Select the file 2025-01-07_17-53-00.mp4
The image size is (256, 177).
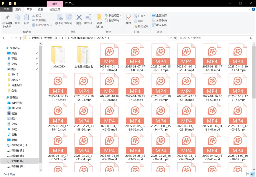[x=135, y=57]
